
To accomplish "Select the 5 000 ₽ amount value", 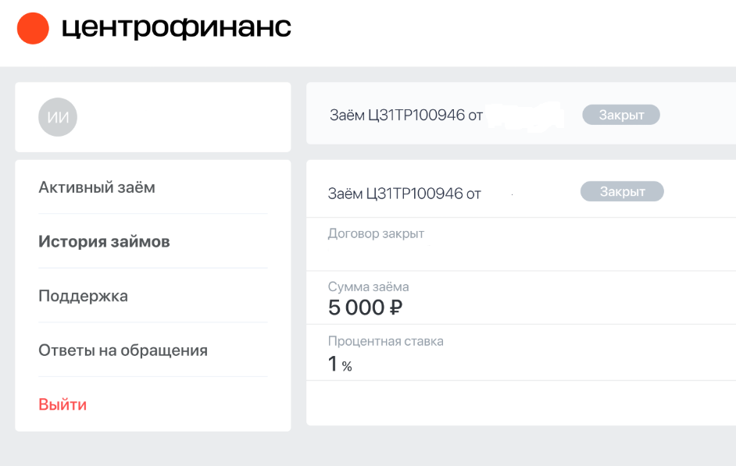I will 365,308.
